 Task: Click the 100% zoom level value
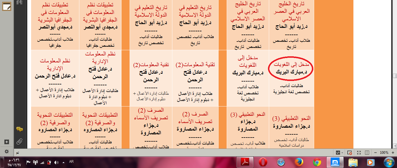384,153
